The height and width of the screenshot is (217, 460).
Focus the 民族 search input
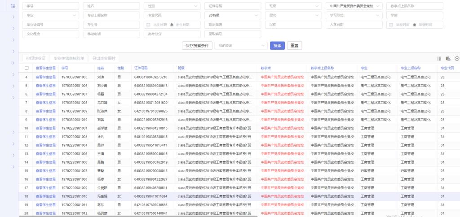point(293,25)
